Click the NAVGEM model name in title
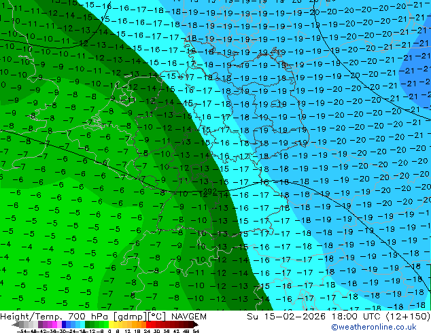 tap(189, 317)
